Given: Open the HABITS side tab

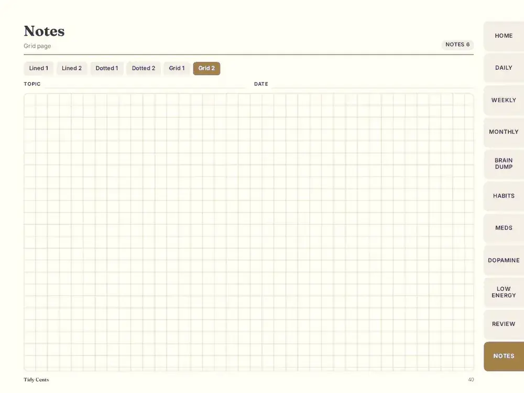Looking at the screenshot, I should pyautogui.click(x=504, y=196).
